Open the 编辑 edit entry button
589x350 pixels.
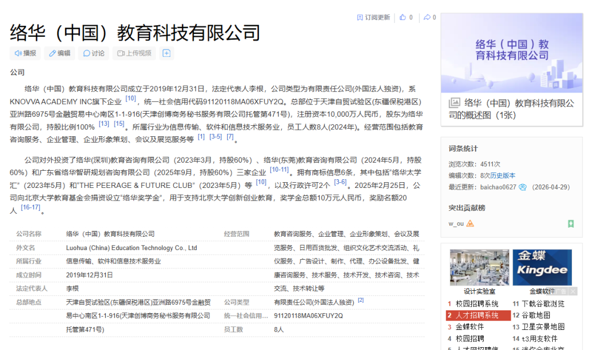(x=60, y=53)
